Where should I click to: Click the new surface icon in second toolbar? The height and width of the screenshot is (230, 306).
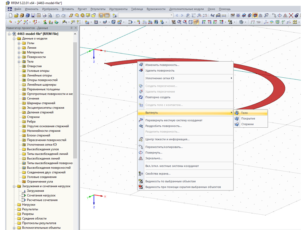point(87,22)
